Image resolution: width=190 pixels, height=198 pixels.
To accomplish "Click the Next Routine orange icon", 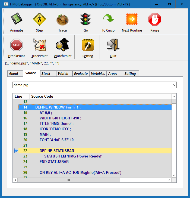I will [132, 20].
